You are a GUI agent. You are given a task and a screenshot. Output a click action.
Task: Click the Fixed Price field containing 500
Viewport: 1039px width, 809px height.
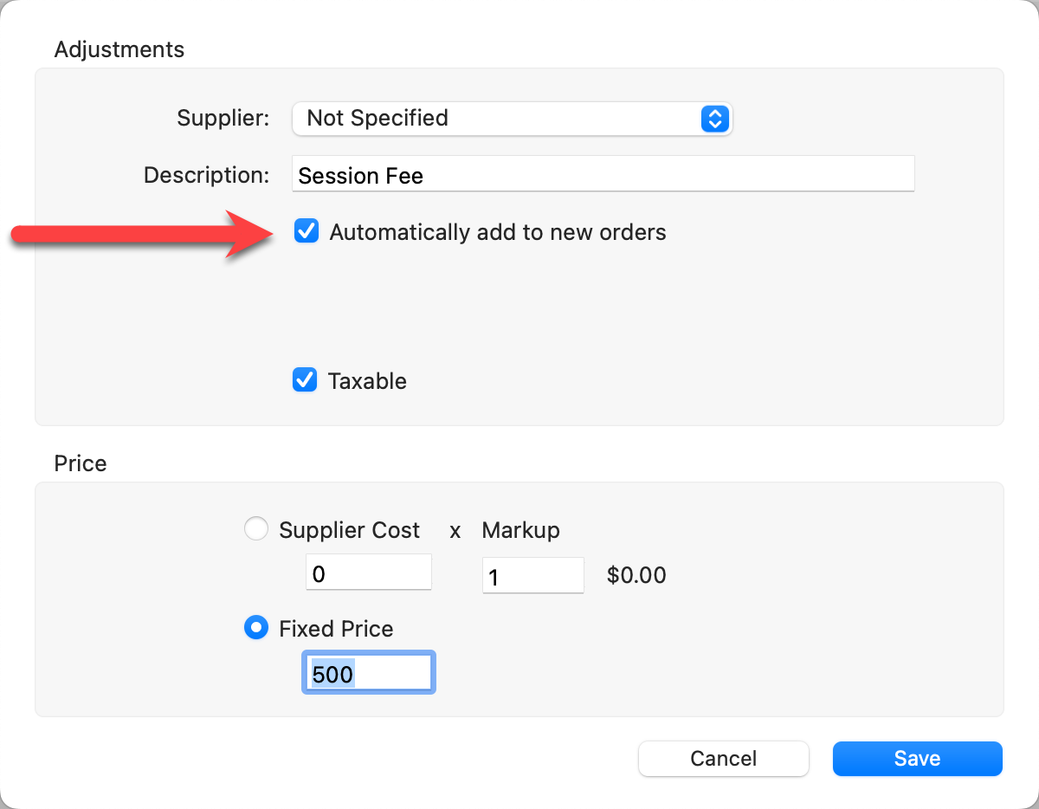click(368, 674)
